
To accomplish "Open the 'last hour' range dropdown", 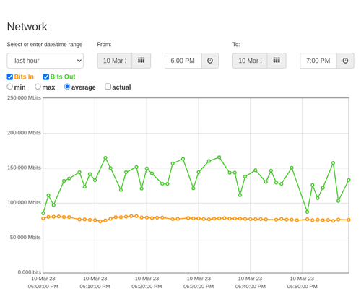I will tap(45, 61).
